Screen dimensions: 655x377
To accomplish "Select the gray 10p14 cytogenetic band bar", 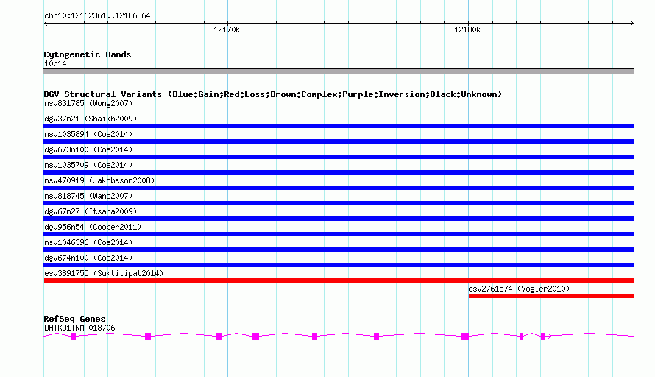I will coord(339,71).
